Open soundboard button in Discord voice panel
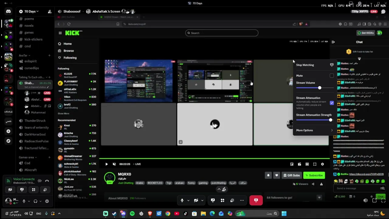The height and width of the screenshot is (219, 389). [45, 189]
